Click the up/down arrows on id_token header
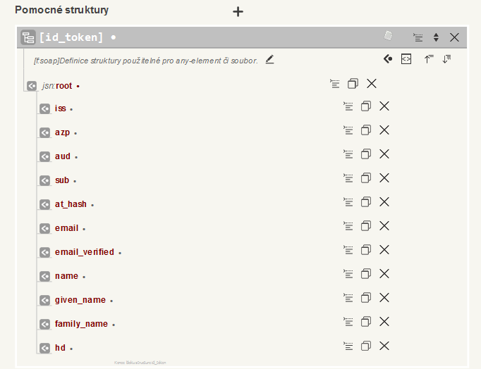The height and width of the screenshot is (369, 481). coord(436,37)
